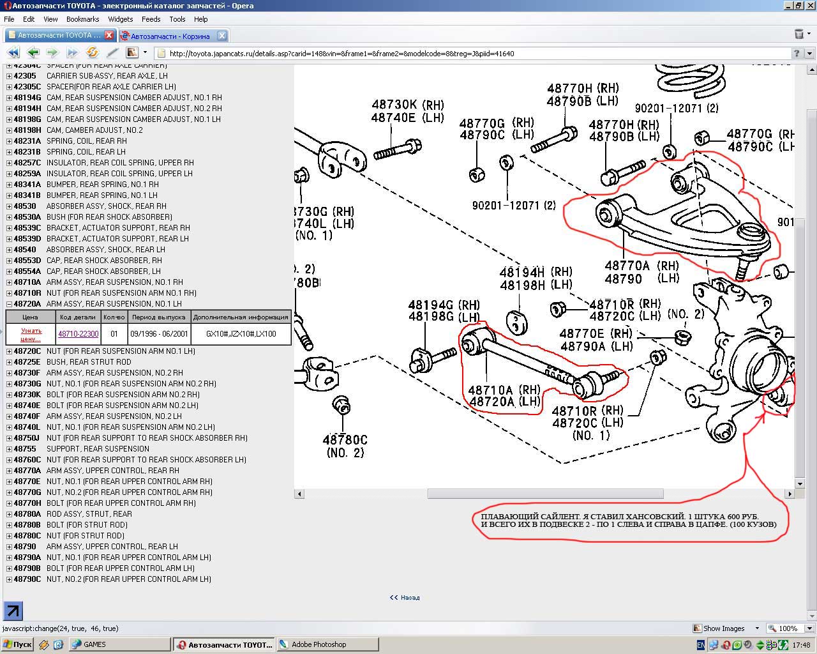
Task: Expand the 48530 absorber assy tree node
Action: (x=9, y=206)
